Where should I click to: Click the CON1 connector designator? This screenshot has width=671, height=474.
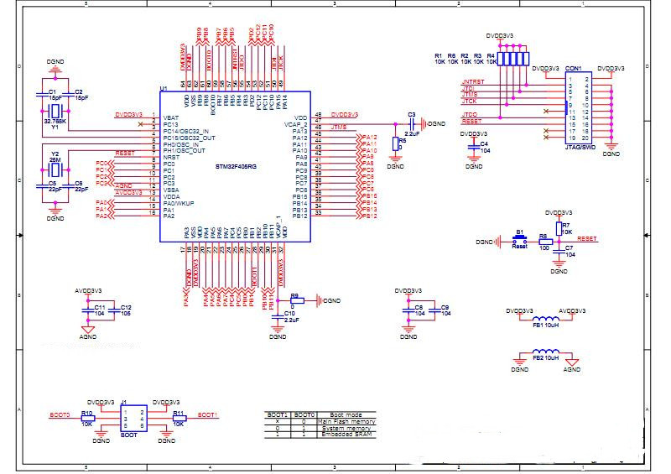point(574,69)
